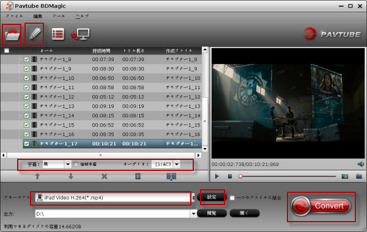Mute the preview volume speaker

[x=361, y=164]
